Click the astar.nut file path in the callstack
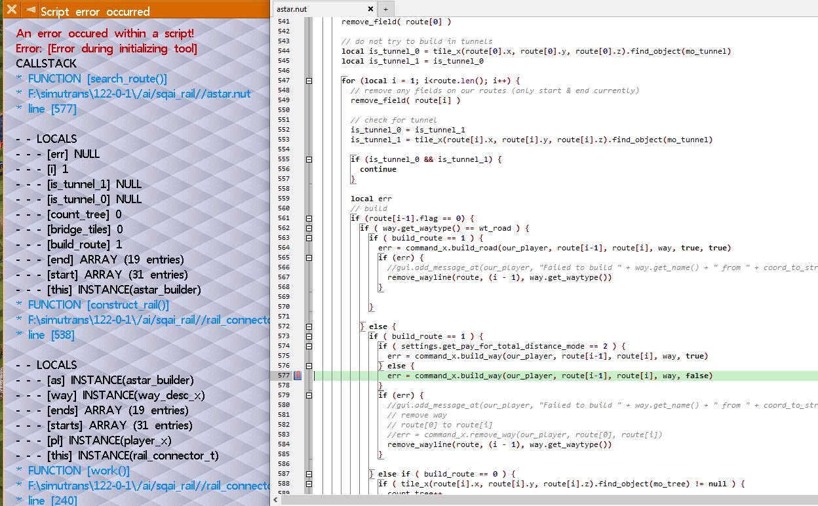 pyautogui.click(x=139, y=94)
